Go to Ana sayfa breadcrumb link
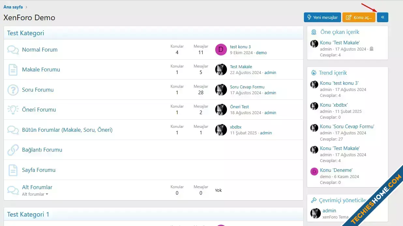The height and width of the screenshot is (226, 403). tap(13, 7)
